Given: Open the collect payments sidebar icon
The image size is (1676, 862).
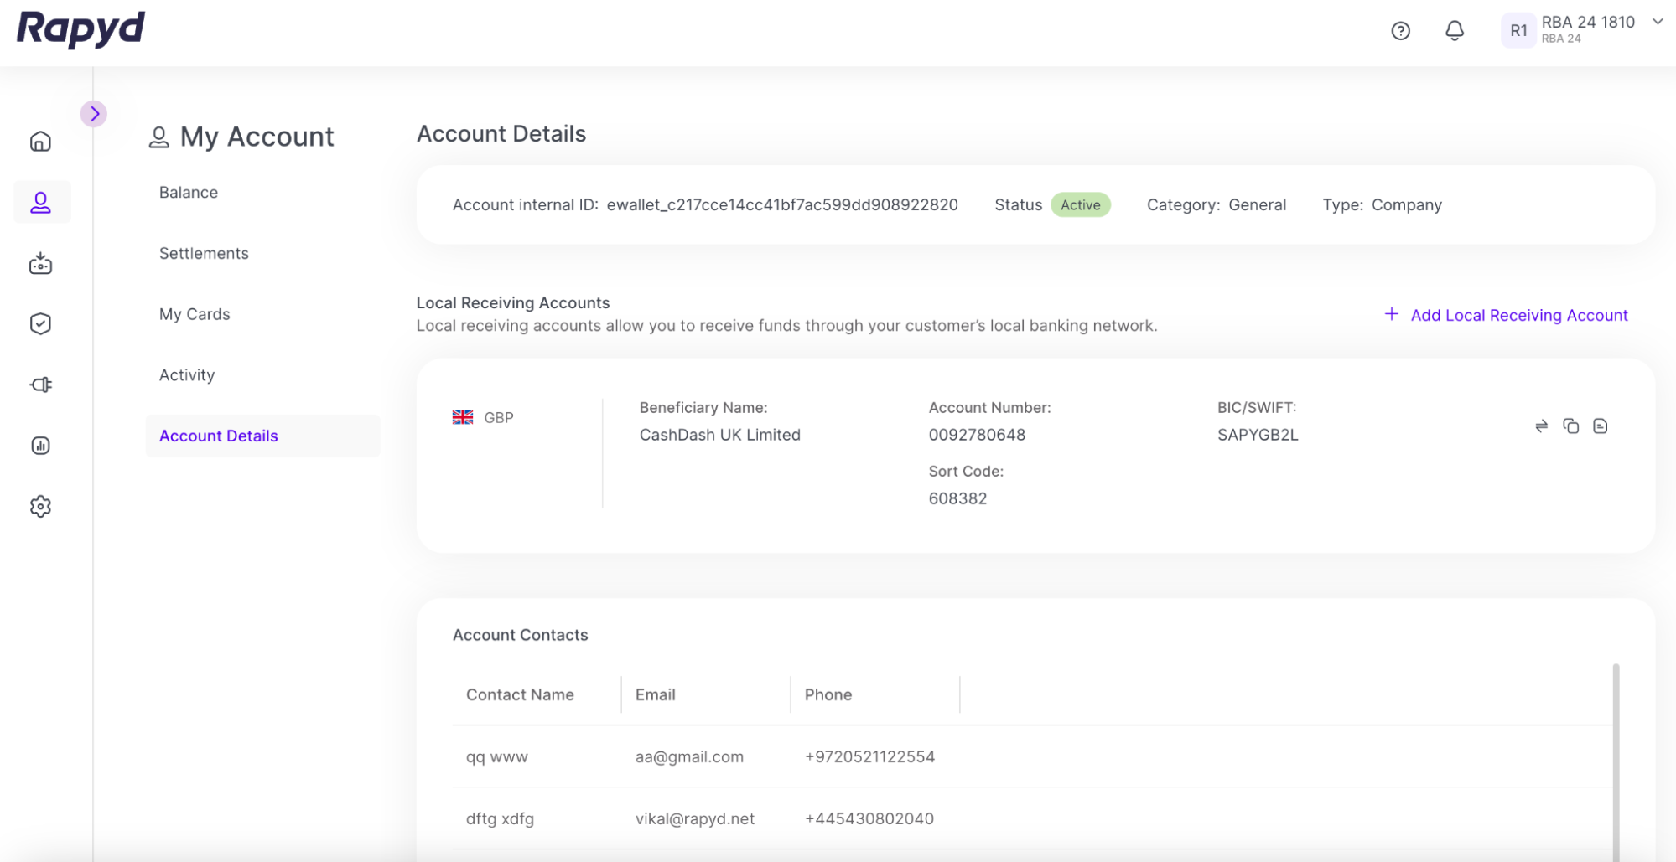Looking at the screenshot, I should [x=40, y=264].
